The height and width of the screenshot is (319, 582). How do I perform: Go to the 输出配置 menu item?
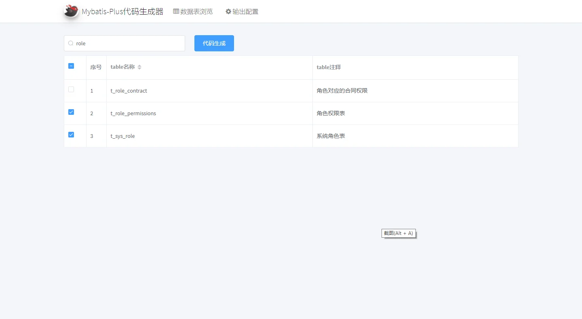245,11
